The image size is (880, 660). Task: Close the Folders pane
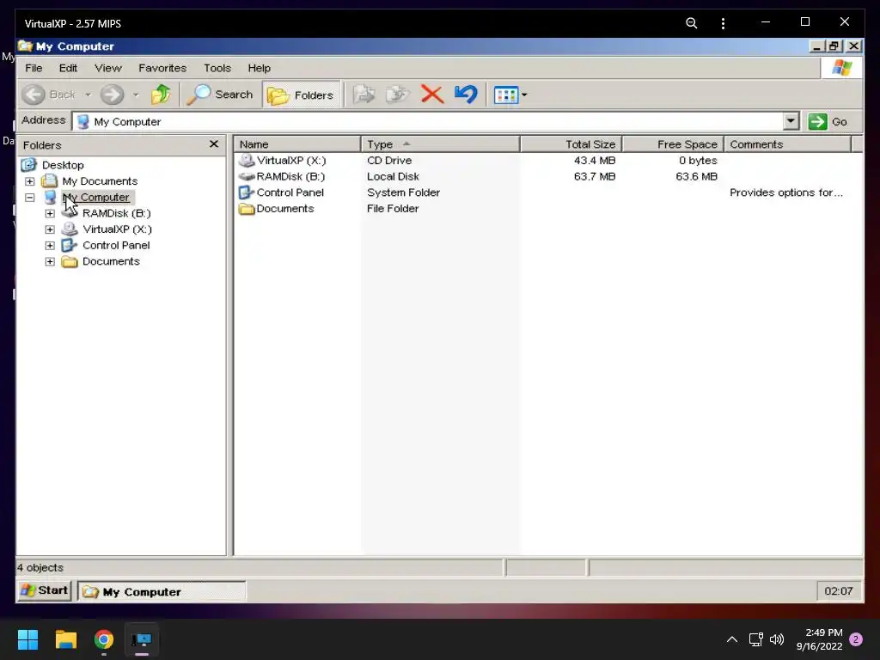[214, 144]
